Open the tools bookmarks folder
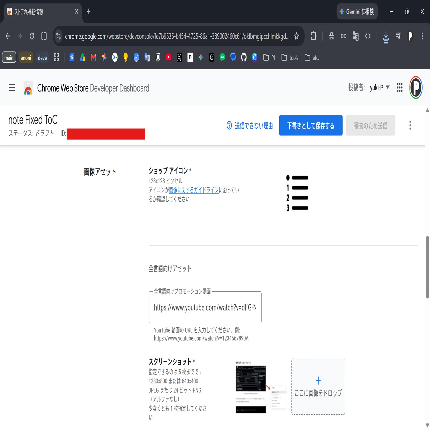The image size is (430, 430). pyautogui.click(x=290, y=57)
